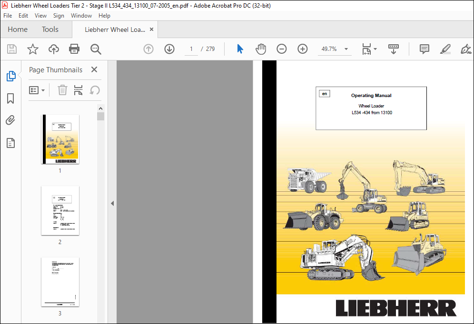
Task: Go to previous page with up arrow
Action: tap(148, 49)
